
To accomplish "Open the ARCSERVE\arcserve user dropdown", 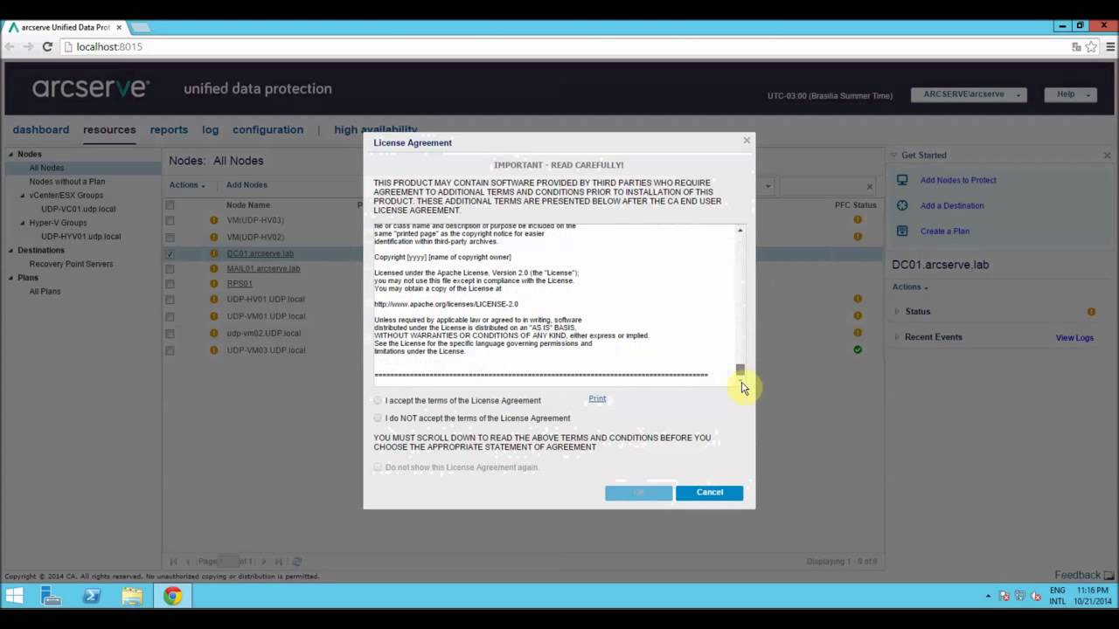I will pos(969,94).
